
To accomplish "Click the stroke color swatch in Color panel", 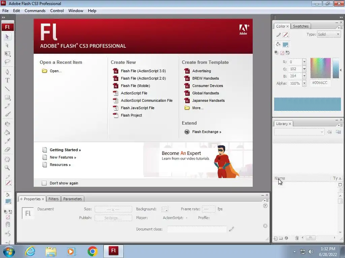I will coord(286,35).
